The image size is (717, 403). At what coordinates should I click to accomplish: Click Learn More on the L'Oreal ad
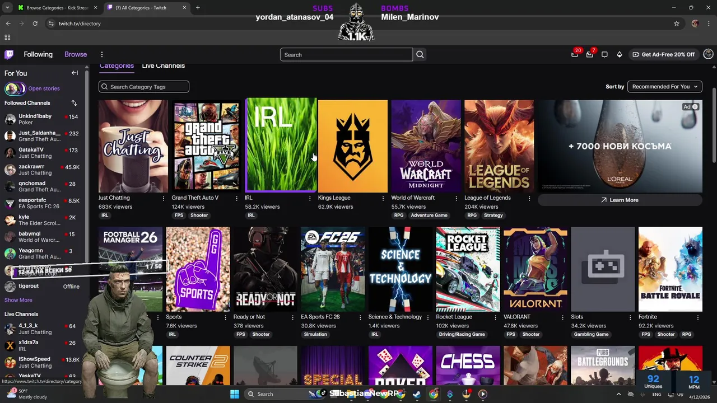pyautogui.click(x=620, y=200)
